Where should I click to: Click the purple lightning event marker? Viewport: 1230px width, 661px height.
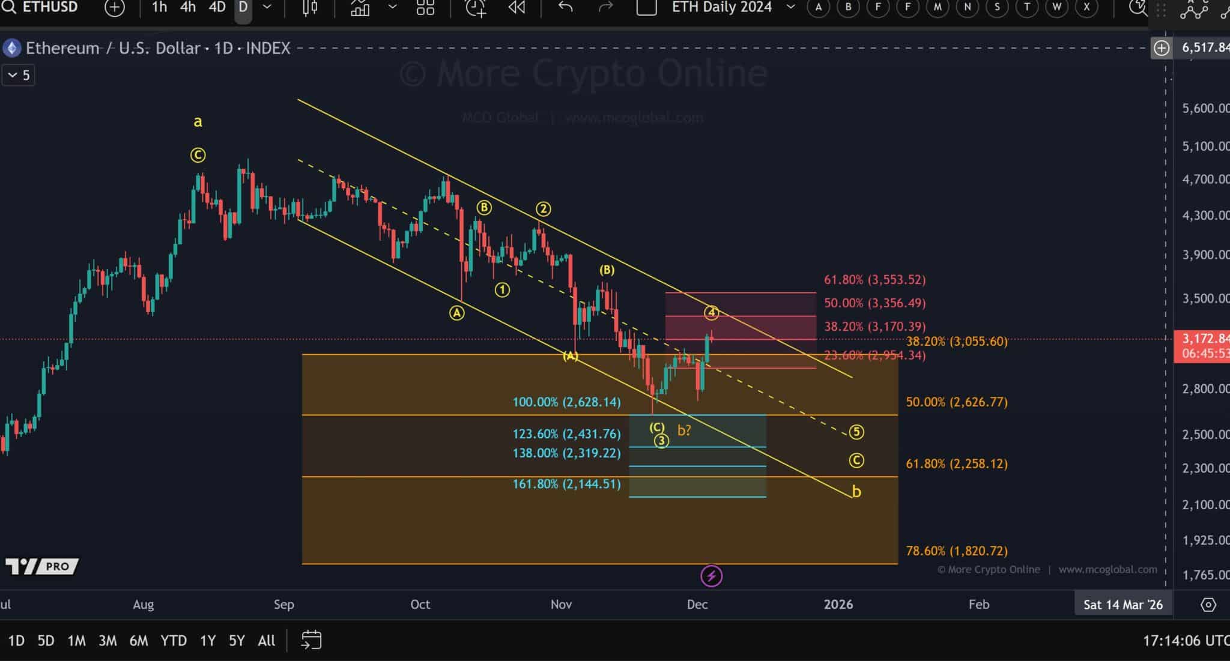(x=711, y=576)
